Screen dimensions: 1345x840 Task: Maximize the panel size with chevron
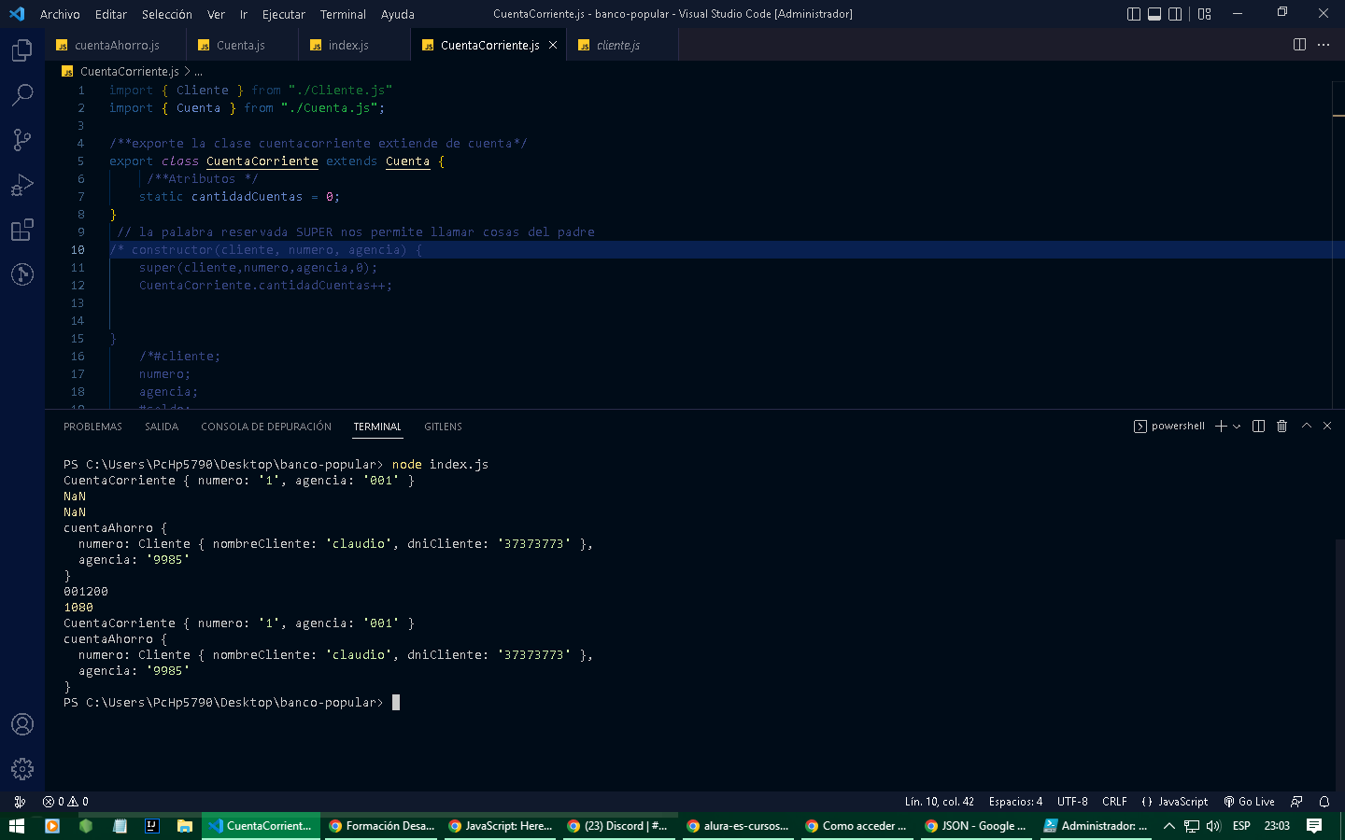[1307, 426]
